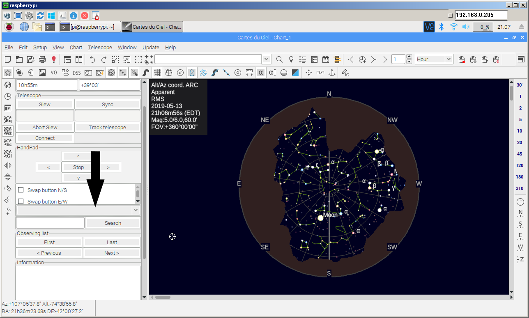Click the anchor icon in toolbar
The height and width of the screenshot is (318, 529).
pos(332,73)
